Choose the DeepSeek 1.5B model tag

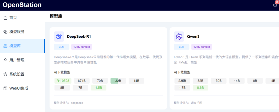[98, 88]
